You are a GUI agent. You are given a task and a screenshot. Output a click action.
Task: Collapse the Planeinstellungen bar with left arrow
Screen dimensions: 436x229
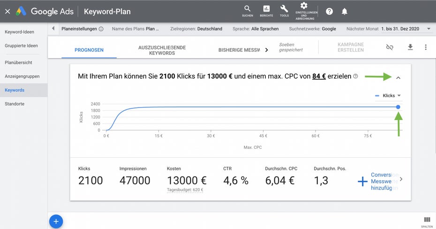[x=53, y=28]
